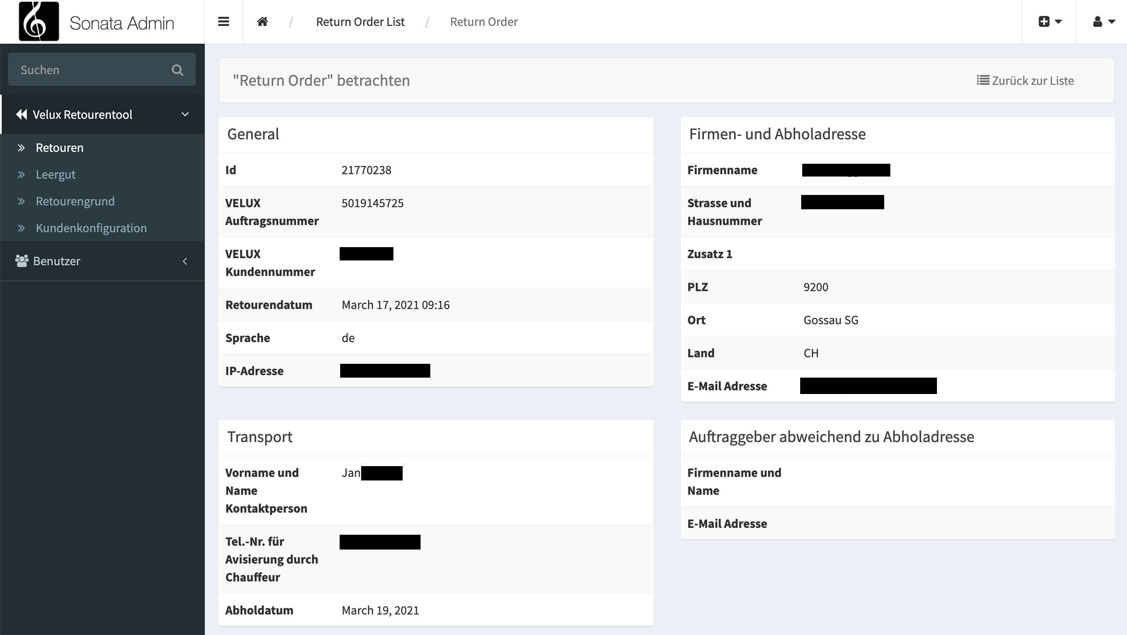Click the Sonata Admin title text
Screen dimensions: 1127x635
pos(122,23)
